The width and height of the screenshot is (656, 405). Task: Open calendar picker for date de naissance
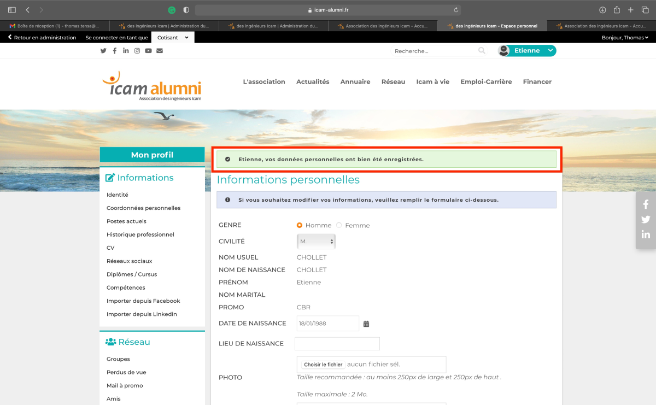pyautogui.click(x=366, y=324)
